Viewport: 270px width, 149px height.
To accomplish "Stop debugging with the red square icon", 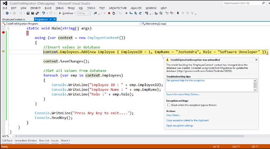I will pos(109,13).
